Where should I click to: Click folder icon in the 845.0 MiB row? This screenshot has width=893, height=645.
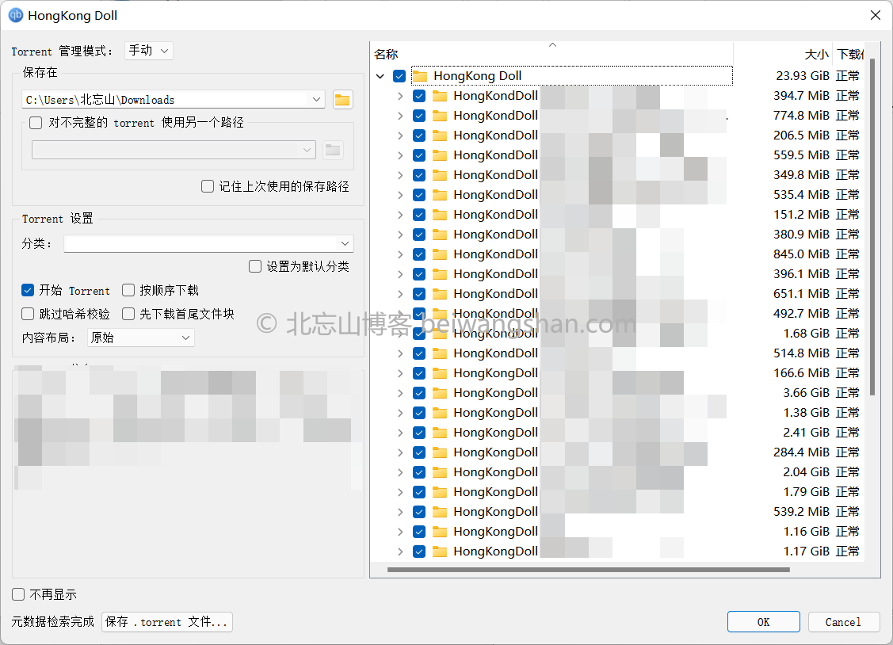pos(440,254)
